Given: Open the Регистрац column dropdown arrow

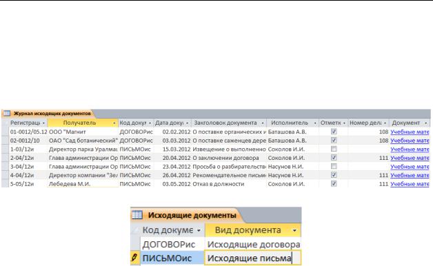Looking at the screenshot, I should [x=43, y=123].
